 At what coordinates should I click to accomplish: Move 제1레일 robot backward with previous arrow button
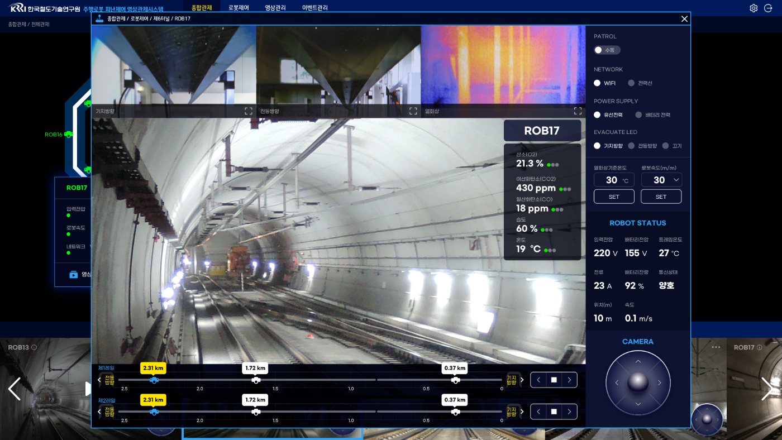(x=538, y=380)
